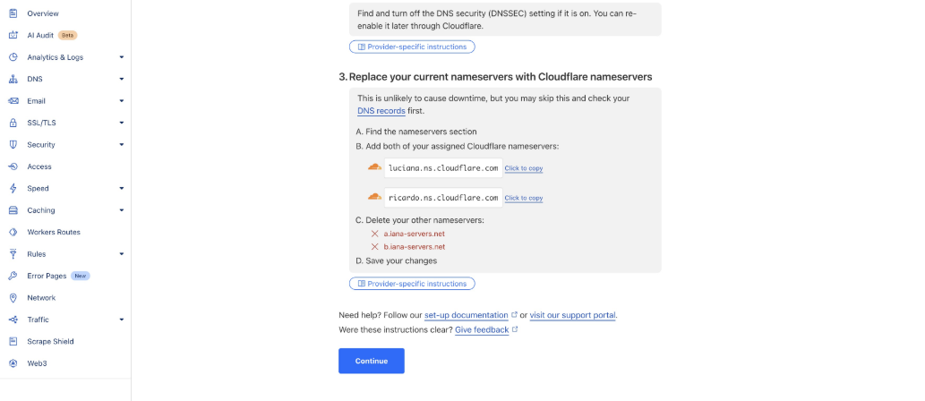Select the Workers Routes icon
This screenshot has width=925, height=401.
(x=13, y=232)
